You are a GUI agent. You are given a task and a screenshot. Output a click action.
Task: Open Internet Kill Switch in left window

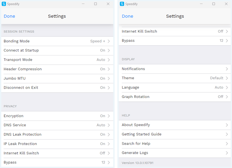tap(57, 153)
